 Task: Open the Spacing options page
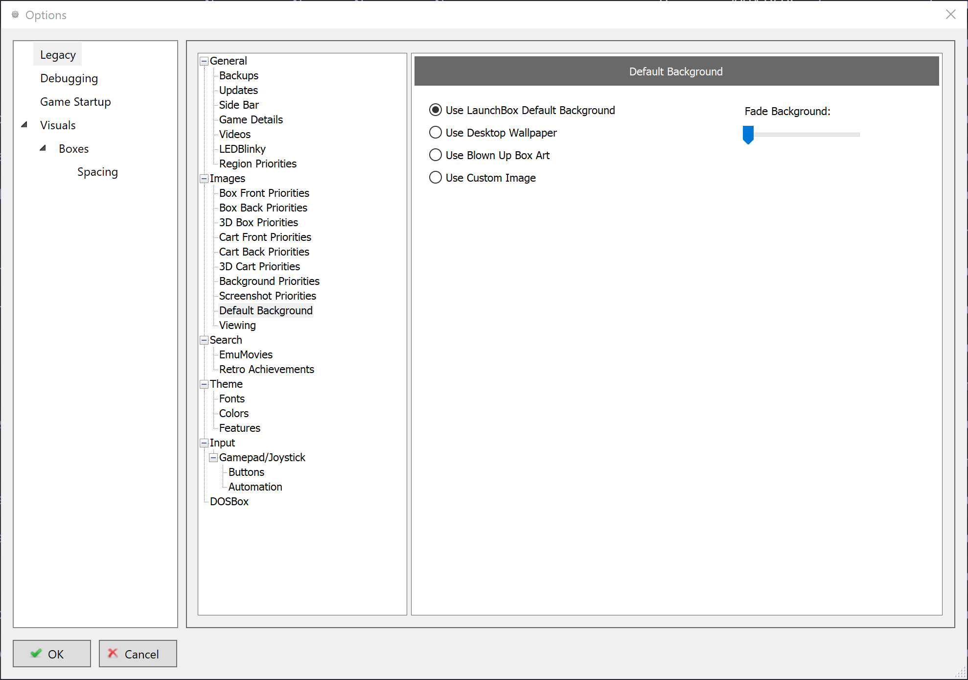pyautogui.click(x=97, y=172)
